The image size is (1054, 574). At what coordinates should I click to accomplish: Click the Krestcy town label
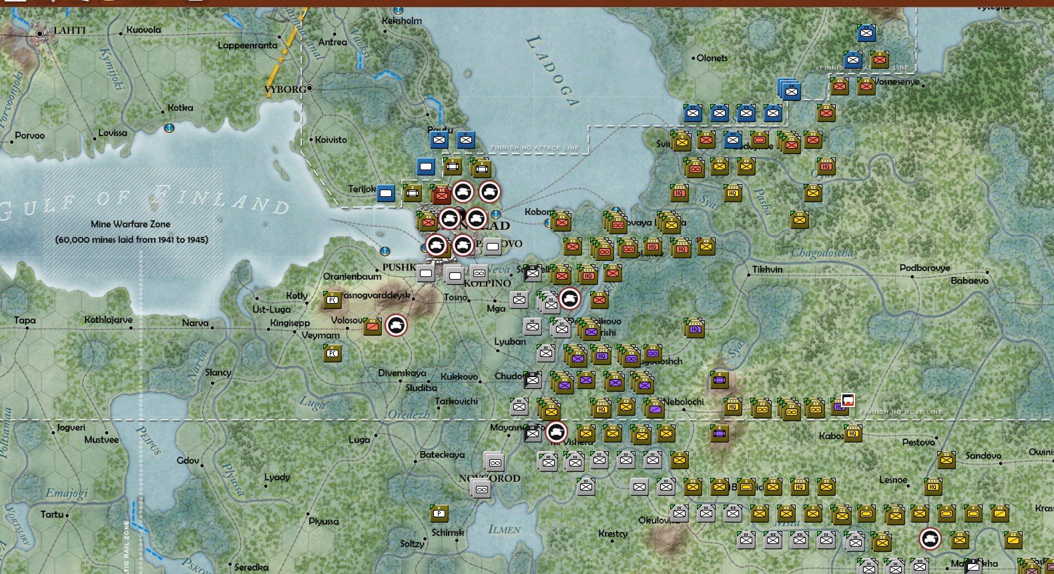613,534
